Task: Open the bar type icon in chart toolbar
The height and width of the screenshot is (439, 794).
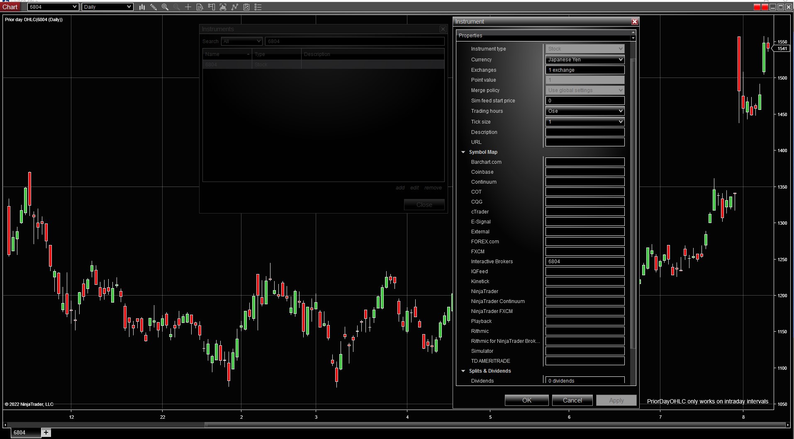Action: pos(142,7)
